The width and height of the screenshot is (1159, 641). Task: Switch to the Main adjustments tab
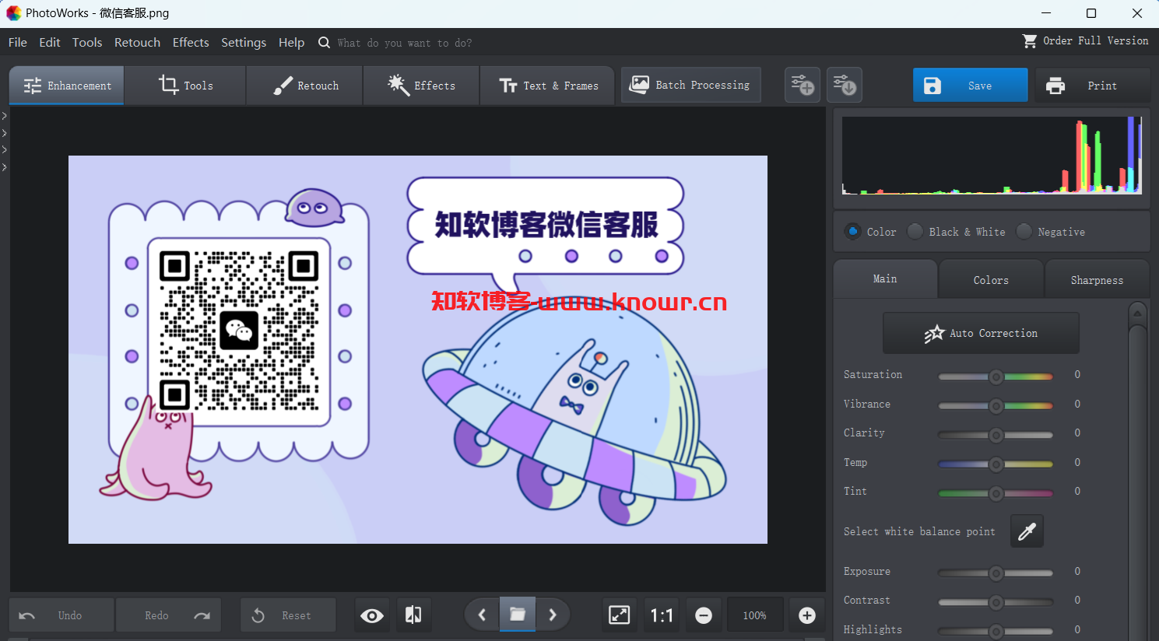pyautogui.click(x=885, y=278)
